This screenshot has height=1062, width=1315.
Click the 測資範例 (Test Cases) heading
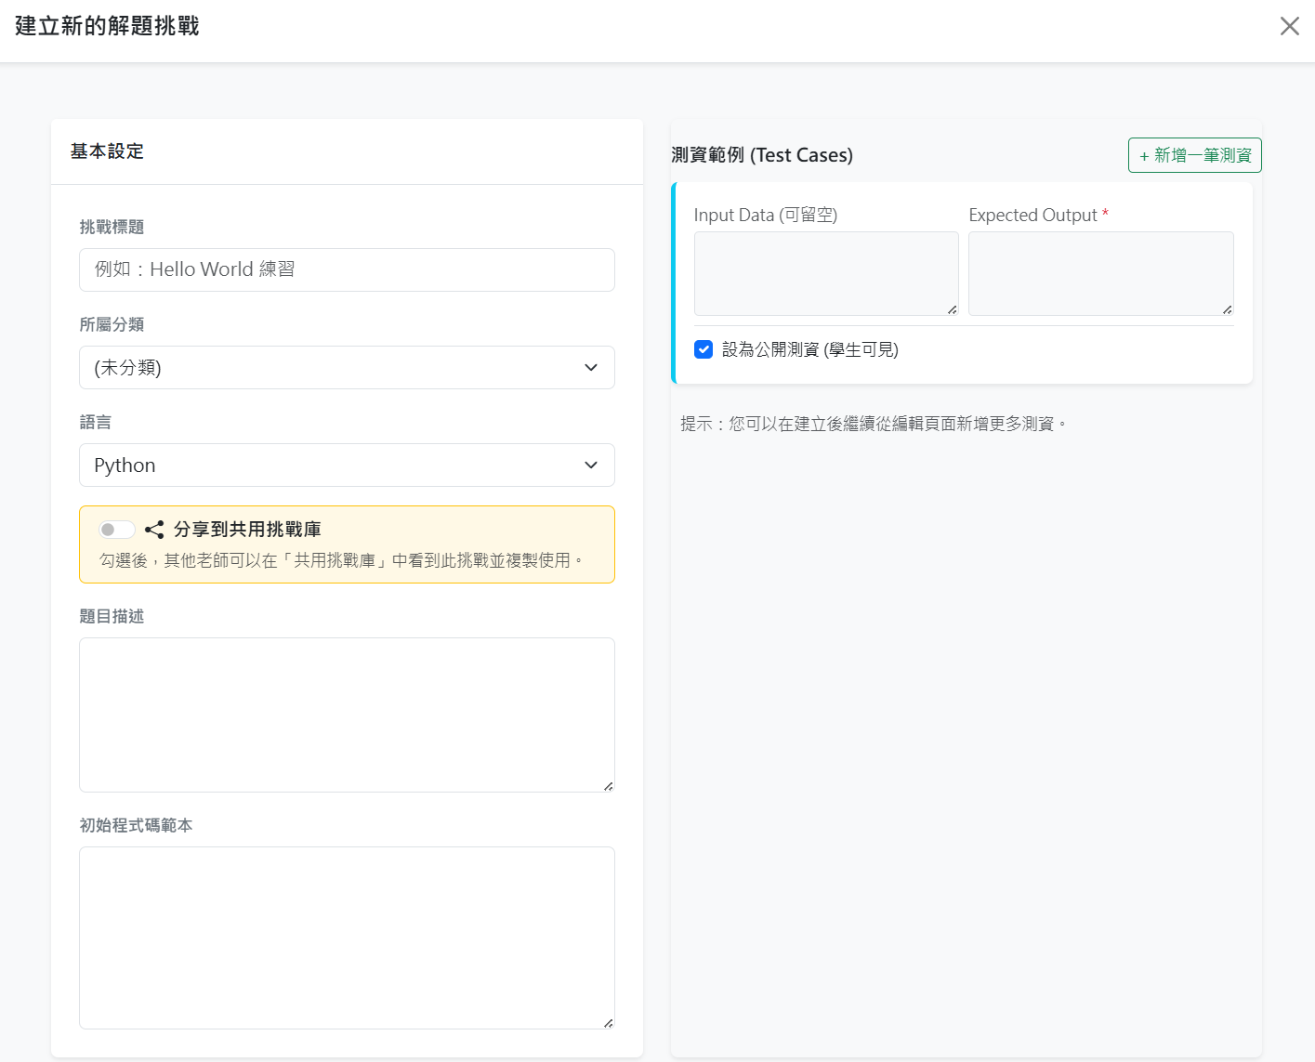pos(762,155)
